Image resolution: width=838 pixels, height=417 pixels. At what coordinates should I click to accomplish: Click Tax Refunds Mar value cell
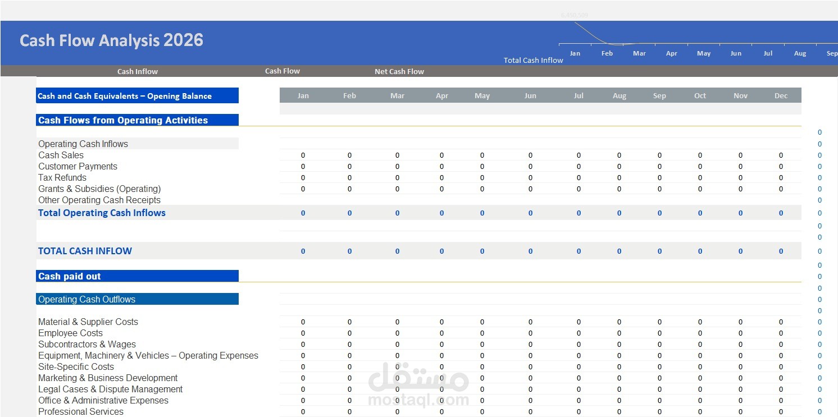pos(397,177)
